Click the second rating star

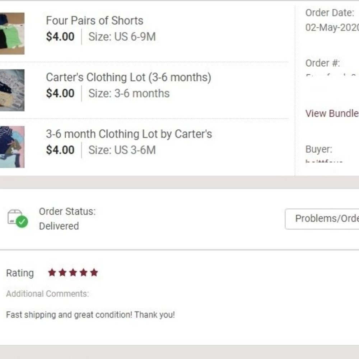pos(62,273)
